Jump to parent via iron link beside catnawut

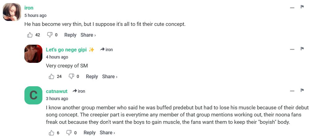tap(79, 91)
